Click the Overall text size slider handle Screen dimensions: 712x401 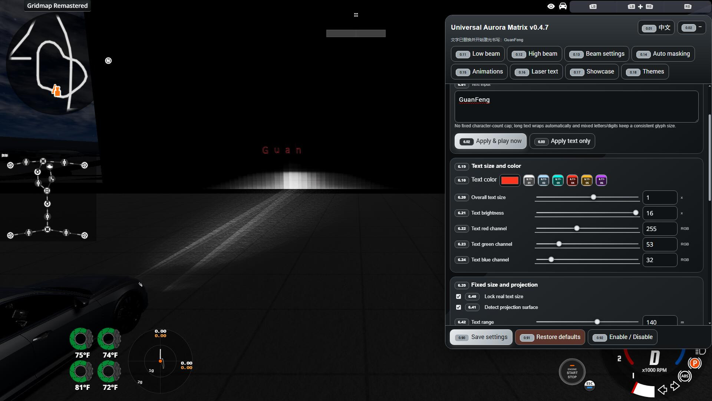593,197
